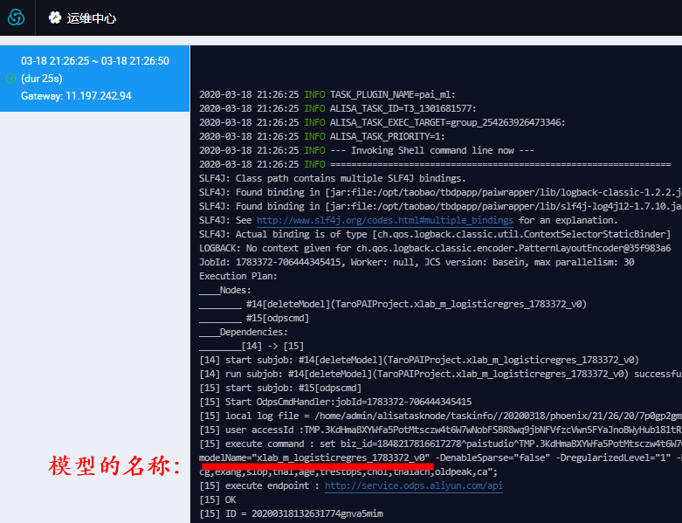
Task: Click the [14] start subjob line
Action: 419,360
